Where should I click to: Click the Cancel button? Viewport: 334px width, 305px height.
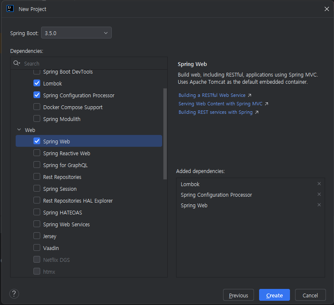click(310, 295)
